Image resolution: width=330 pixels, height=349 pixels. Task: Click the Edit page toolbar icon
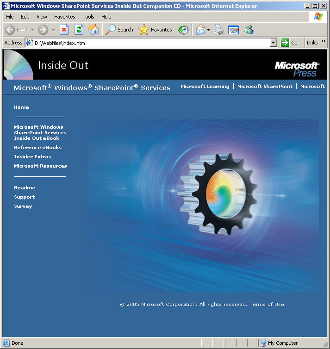(x=233, y=30)
